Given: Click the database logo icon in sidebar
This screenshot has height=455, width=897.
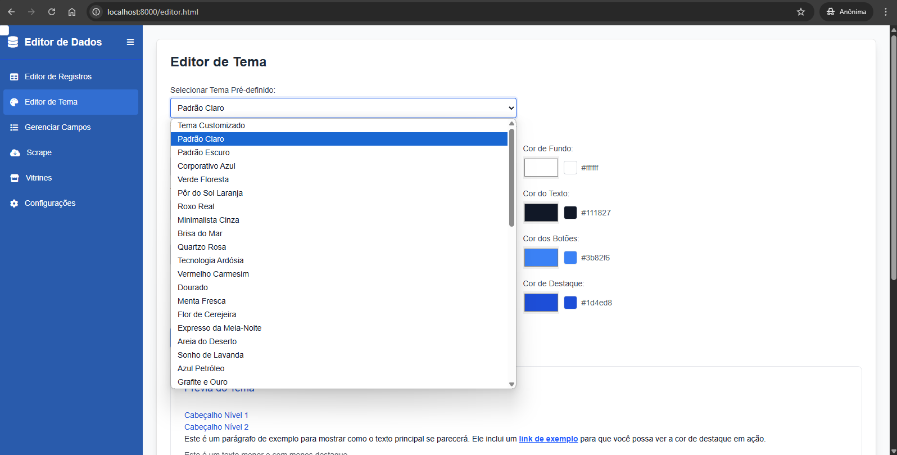Looking at the screenshot, I should point(13,42).
